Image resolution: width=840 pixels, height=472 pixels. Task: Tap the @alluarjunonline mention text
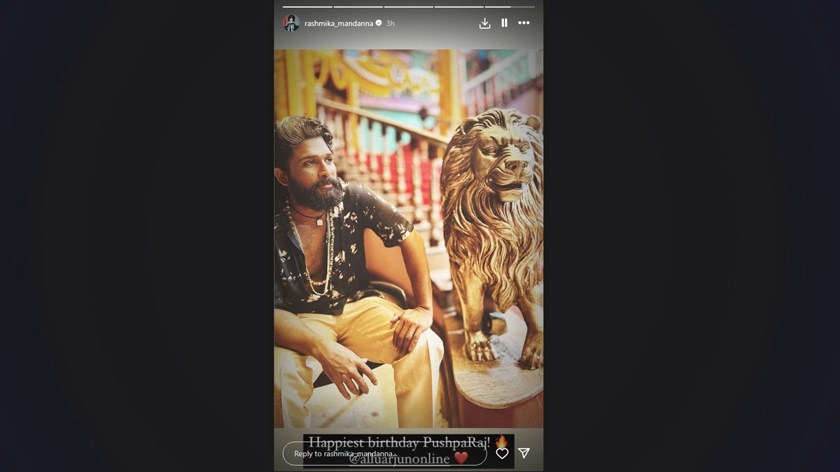point(399,459)
